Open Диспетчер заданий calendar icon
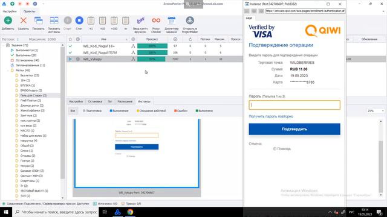The image size is (387, 217). [171, 20]
